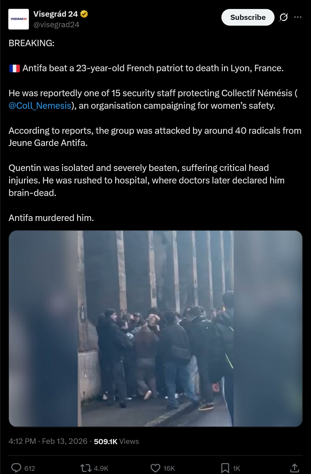Open the Grok explain-post icon

point(283,17)
